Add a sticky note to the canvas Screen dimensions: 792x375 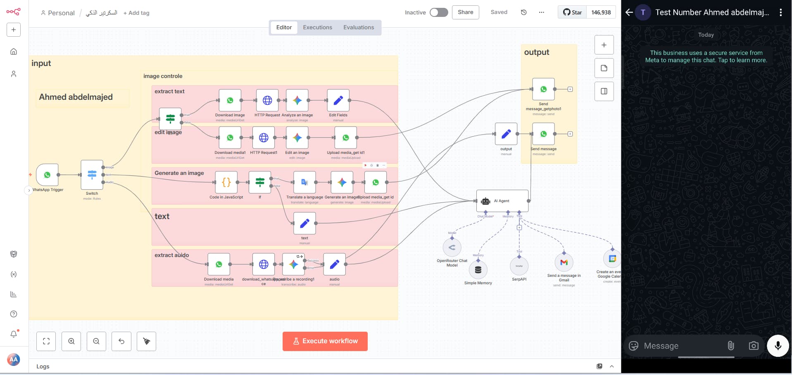pyautogui.click(x=604, y=68)
